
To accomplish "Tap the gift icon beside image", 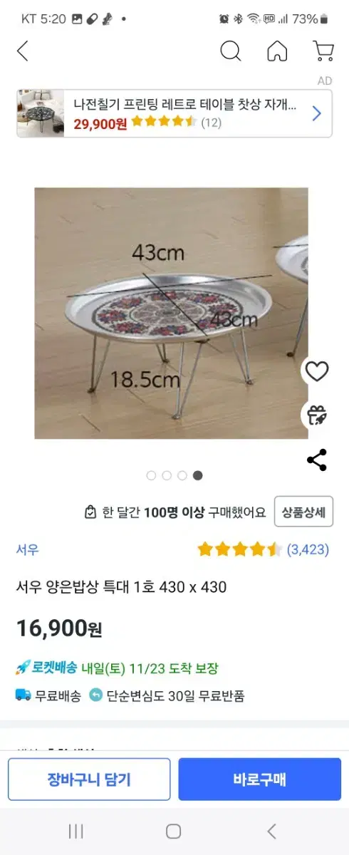I will [317, 415].
